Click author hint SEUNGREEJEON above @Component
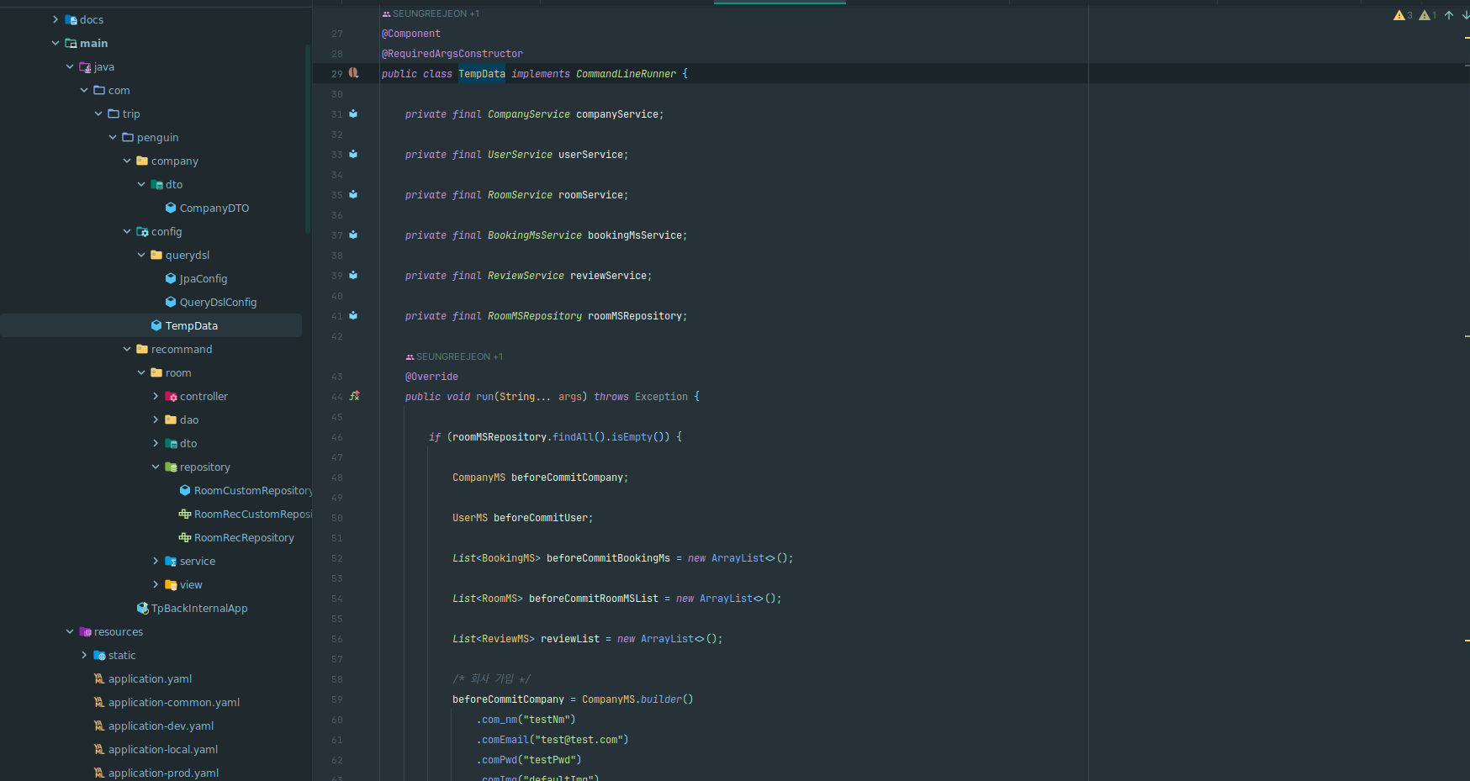The height and width of the screenshot is (781, 1470). (x=431, y=13)
